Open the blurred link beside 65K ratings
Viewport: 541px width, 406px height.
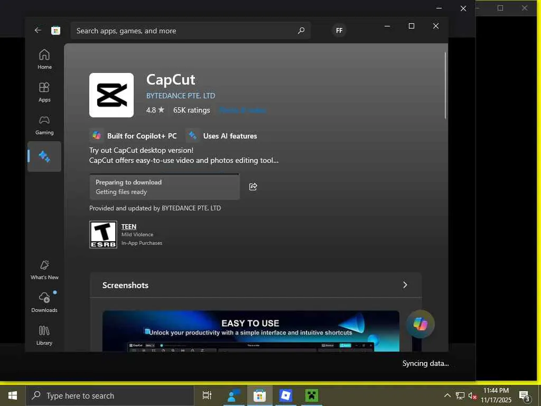[242, 110]
